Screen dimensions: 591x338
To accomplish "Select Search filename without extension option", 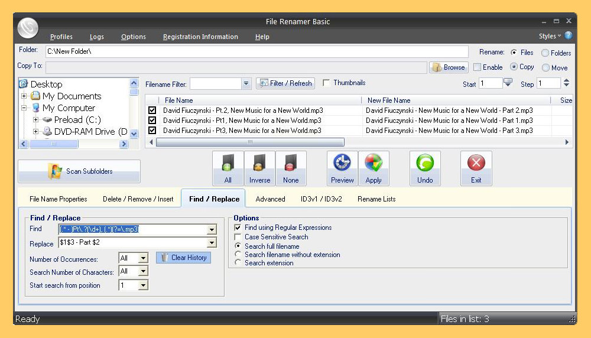I will click(x=238, y=255).
